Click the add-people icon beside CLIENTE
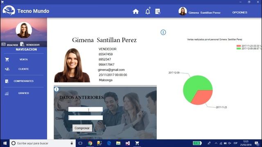The width and height of the screenshot is (262, 147). click(x=7, y=69)
